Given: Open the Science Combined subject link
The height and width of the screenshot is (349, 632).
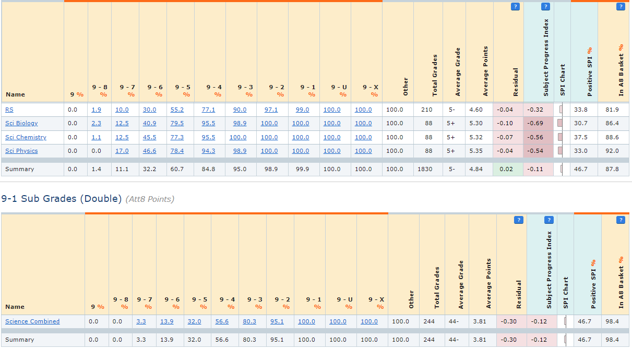Looking at the screenshot, I should (x=32, y=321).
